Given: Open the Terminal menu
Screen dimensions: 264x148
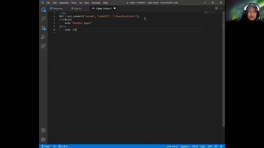Looking at the screenshot, I should coord(96,3).
